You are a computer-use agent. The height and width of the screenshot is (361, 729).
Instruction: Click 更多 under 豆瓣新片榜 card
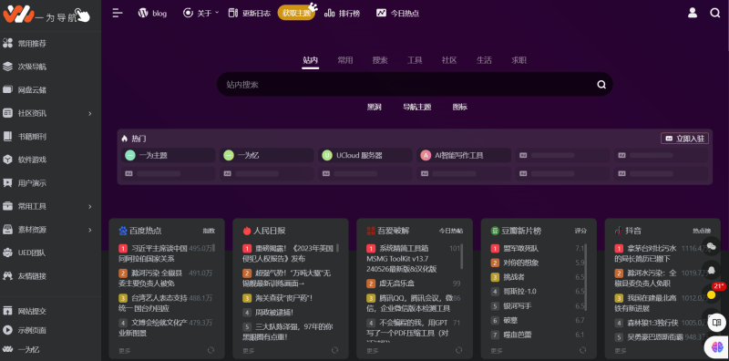(497, 351)
